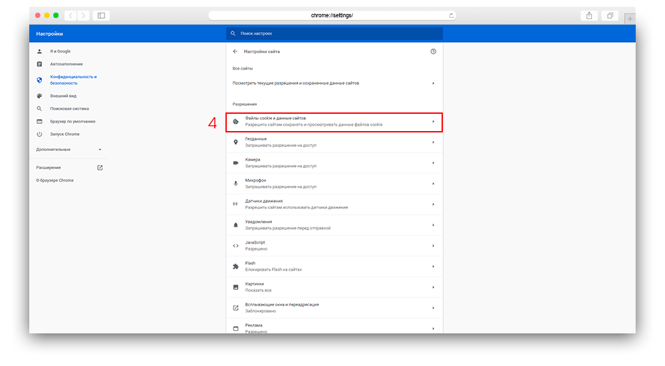Click the Разрешения section label

(244, 104)
